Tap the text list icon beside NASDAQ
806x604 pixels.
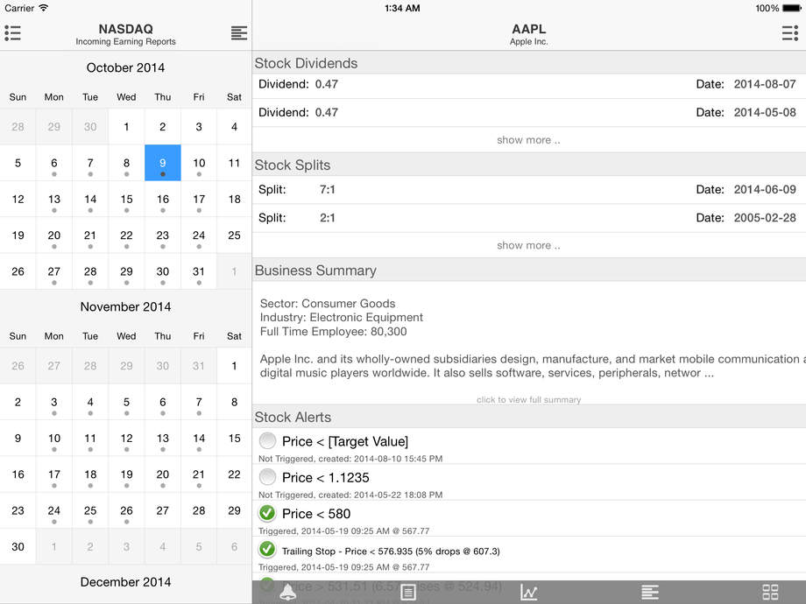[239, 33]
